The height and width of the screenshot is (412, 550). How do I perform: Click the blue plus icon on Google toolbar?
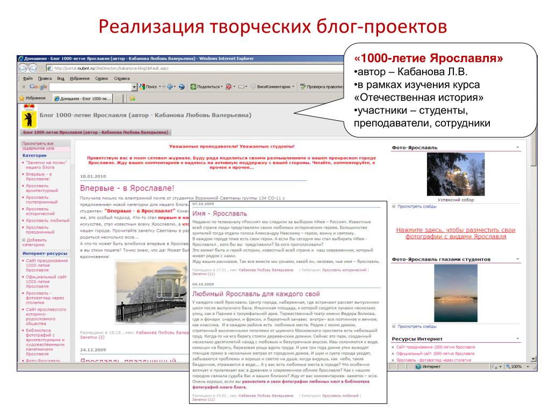point(170,86)
